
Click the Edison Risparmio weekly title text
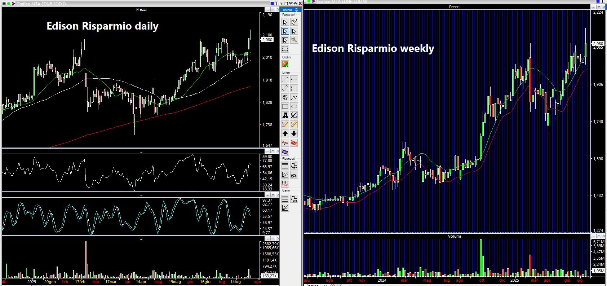373,48
